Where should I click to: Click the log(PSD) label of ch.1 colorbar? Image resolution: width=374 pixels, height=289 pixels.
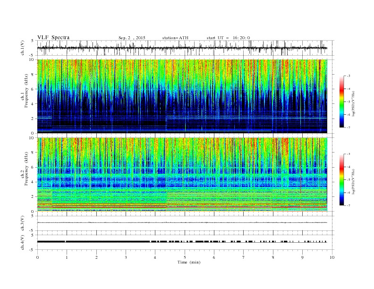[x=354, y=104]
